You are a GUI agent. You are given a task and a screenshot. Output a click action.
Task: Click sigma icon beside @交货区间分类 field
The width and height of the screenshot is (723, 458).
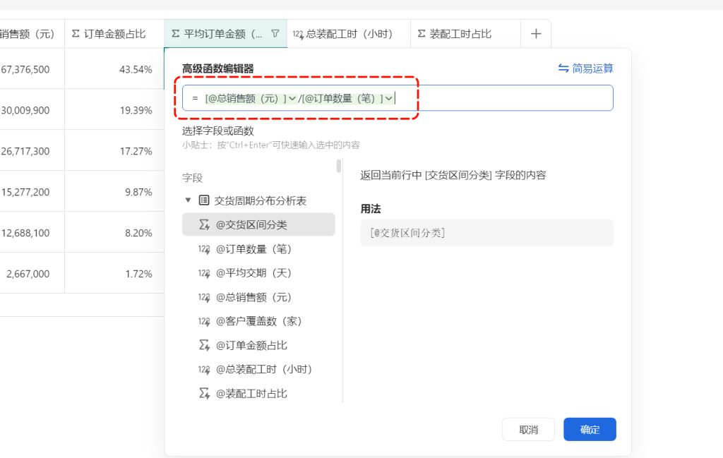point(204,224)
